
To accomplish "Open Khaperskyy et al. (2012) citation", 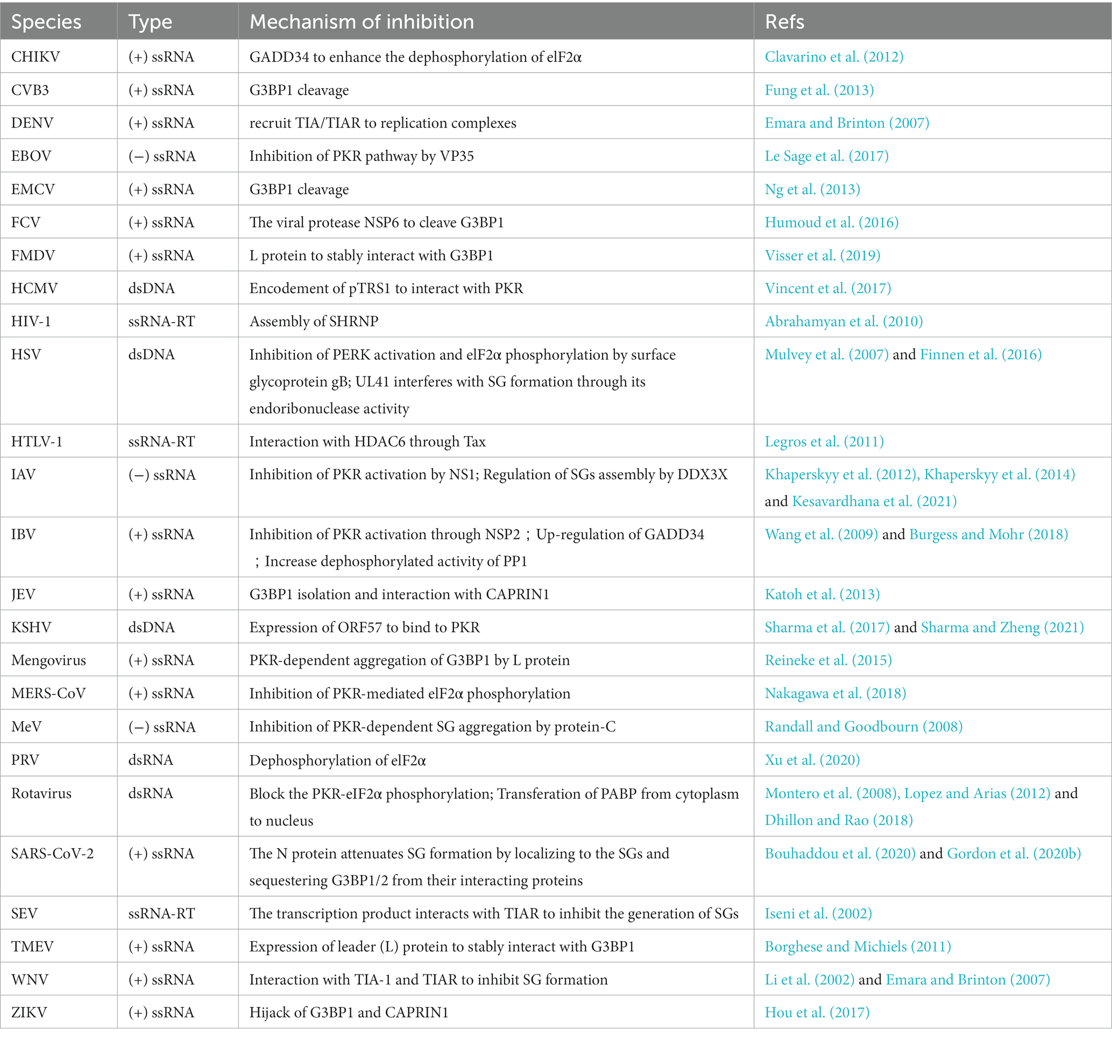I will point(842,474).
